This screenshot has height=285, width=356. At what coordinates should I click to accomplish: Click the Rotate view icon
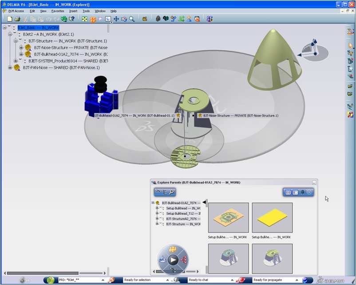(124, 19)
